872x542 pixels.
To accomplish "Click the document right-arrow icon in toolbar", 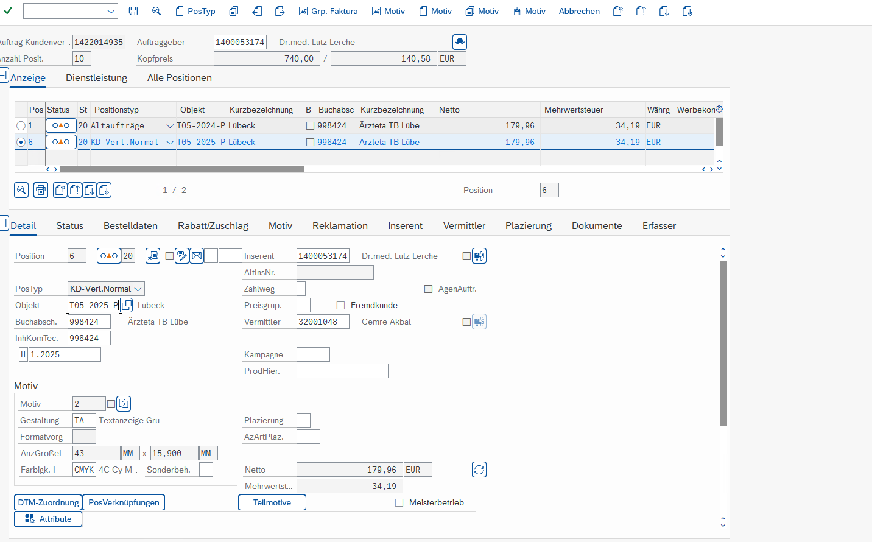I will [x=280, y=11].
